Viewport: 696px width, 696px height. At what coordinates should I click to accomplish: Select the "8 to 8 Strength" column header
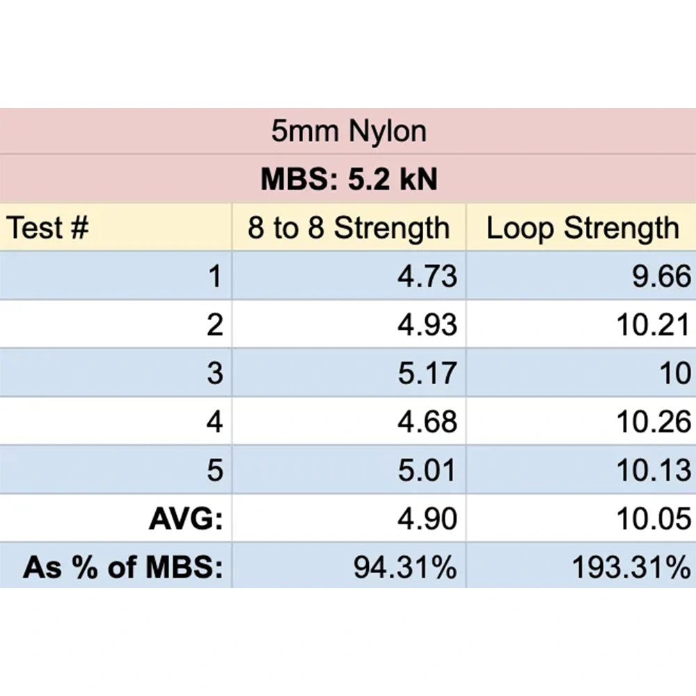[x=349, y=228]
